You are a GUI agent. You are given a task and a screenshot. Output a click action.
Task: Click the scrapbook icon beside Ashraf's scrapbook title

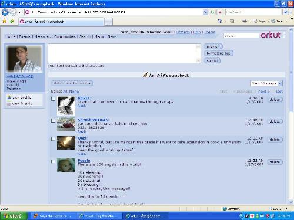coord(145,75)
